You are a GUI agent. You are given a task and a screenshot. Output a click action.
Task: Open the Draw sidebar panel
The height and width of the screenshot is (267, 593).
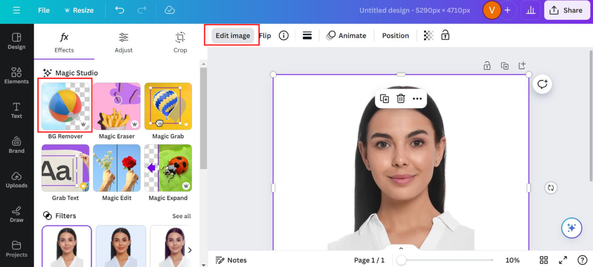(x=17, y=214)
